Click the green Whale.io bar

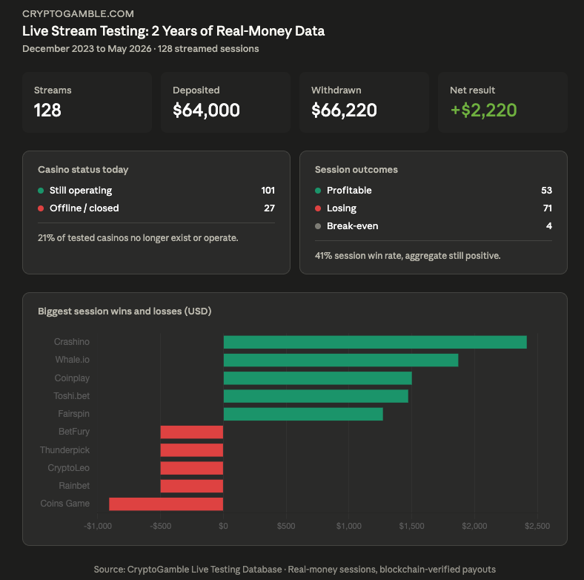341,360
